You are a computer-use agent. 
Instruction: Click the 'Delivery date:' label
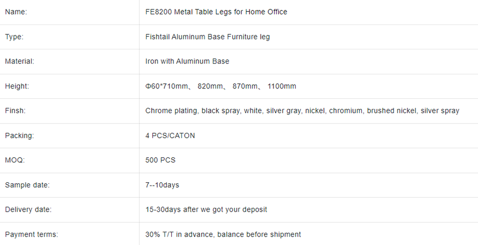point(28,209)
